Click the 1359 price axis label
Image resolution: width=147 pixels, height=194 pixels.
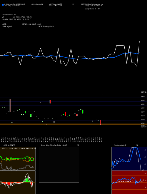[143, 104]
